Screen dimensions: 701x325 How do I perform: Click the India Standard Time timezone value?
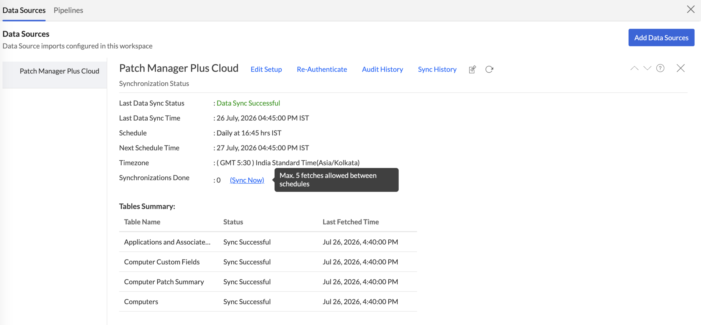pos(288,163)
